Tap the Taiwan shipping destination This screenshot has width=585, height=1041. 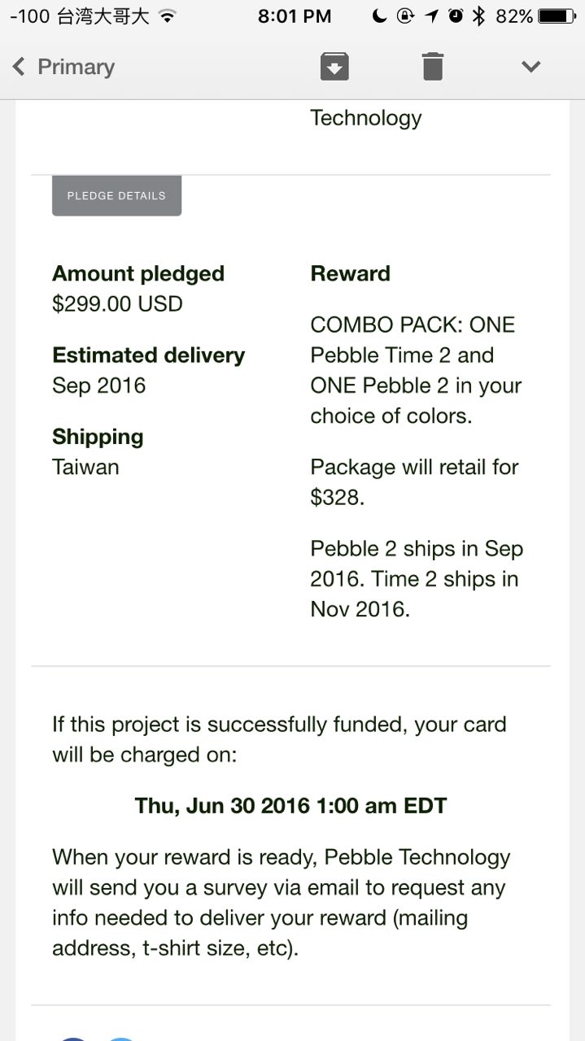pos(85,467)
